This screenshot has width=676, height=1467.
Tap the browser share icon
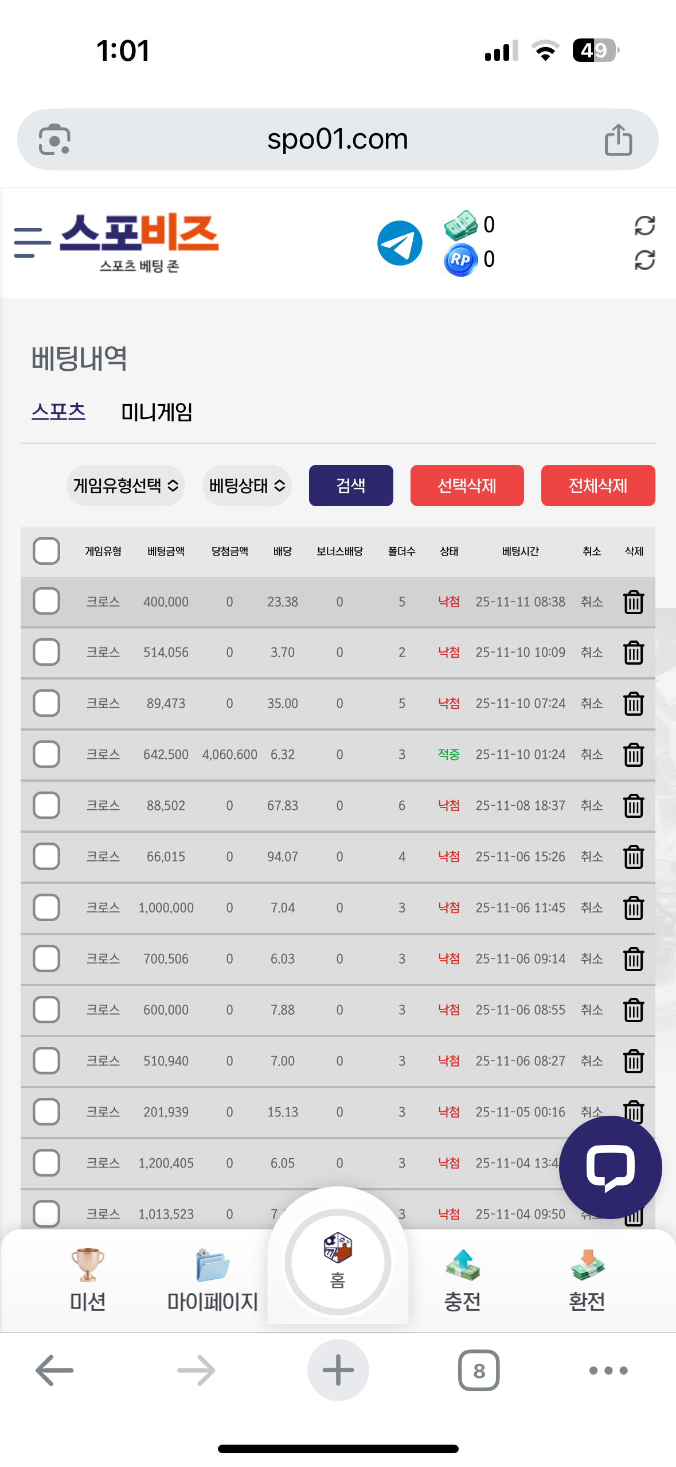[x=618, y=139]
